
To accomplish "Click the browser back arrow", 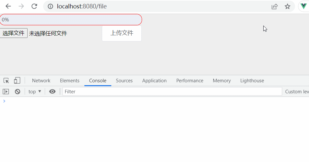I will coord(8,6).
